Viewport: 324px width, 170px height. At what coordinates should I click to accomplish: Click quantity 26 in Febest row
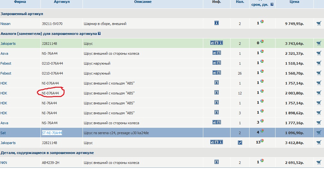point(240,73)
